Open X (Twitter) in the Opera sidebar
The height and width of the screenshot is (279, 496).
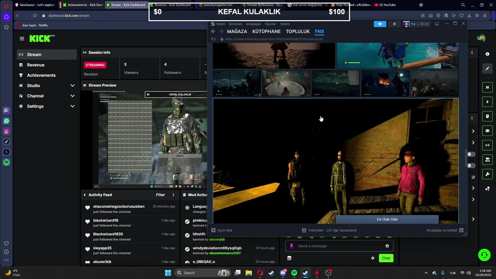(x=7, y=152)
